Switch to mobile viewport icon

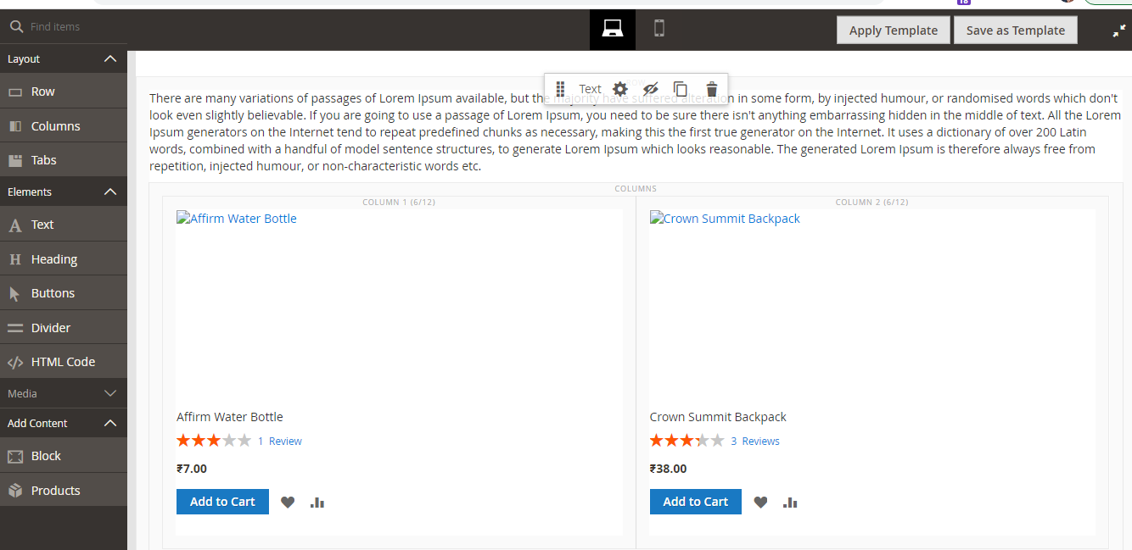(x=659, y=29)
